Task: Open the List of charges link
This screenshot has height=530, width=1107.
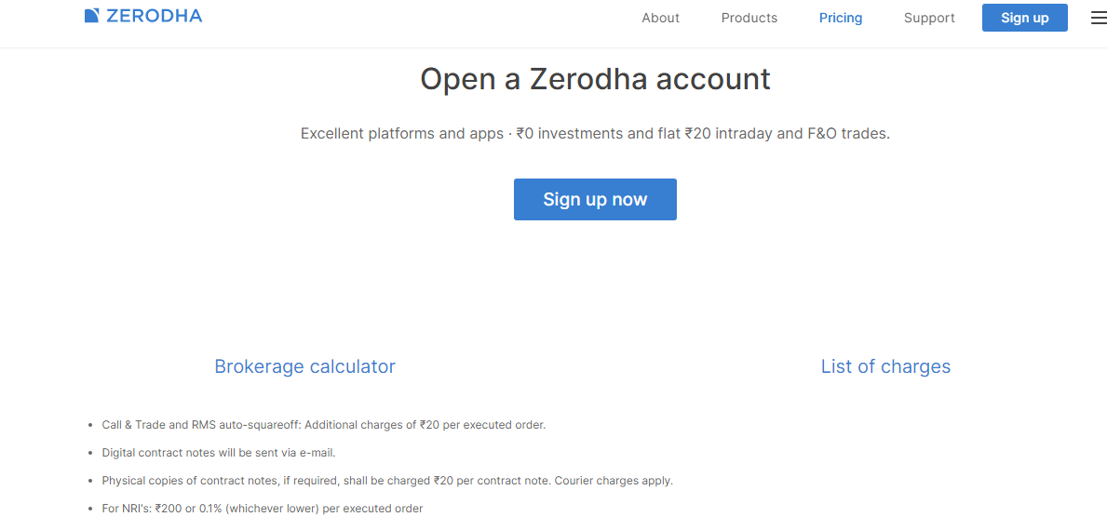Action: point(885,366)
